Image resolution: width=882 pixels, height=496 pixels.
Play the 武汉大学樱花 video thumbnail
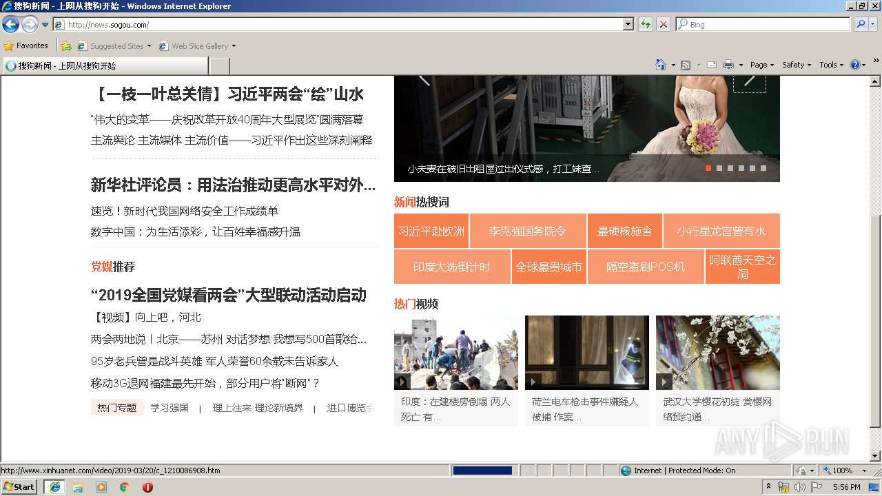click(718, 353)
